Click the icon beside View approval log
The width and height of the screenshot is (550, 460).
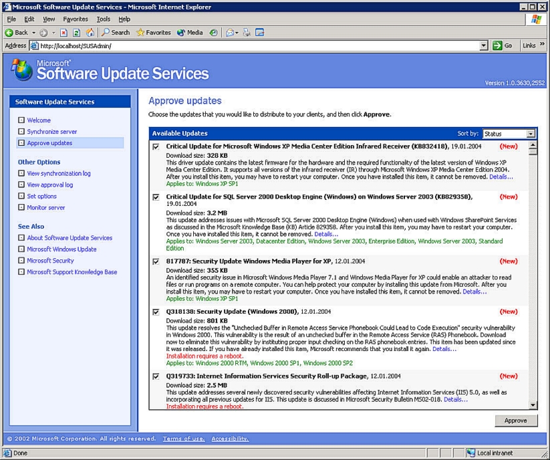coord(21,185)
